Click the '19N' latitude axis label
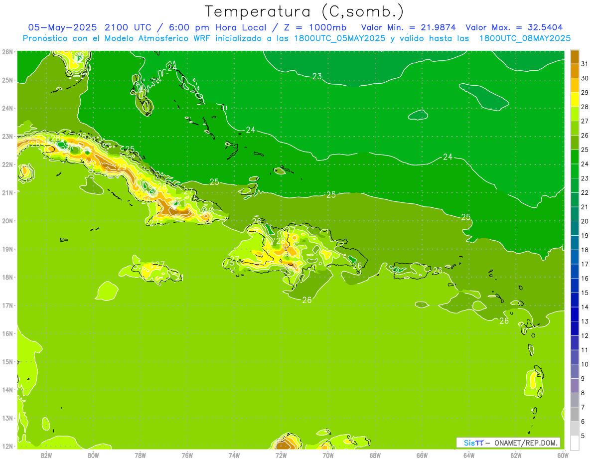 [7, 249]
